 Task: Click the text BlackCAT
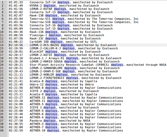click(36, 52)
